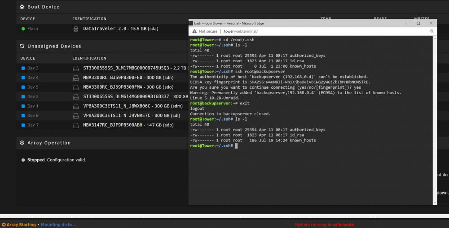Screen dimensions: 449x228
Task: Click the blue status square for Dev 4
Action: click(x=23, y=77)
